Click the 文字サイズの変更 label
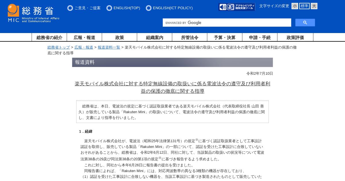Screen dimensions: 345x181 274,6
